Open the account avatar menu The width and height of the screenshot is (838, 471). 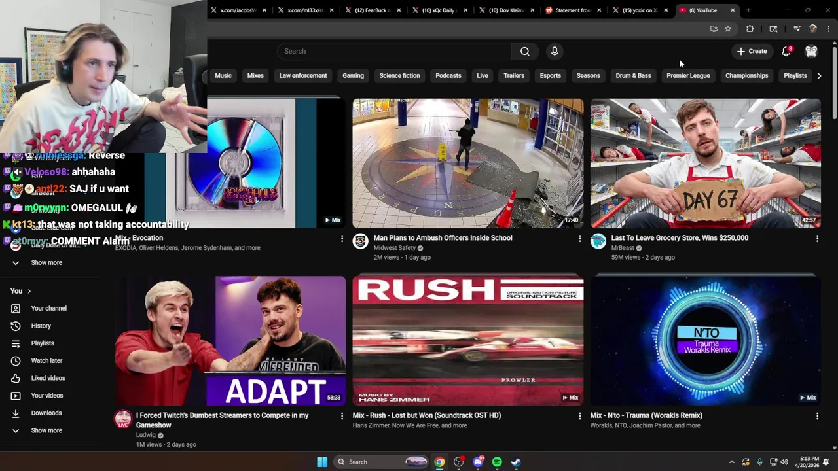click(x=811, y=51)
